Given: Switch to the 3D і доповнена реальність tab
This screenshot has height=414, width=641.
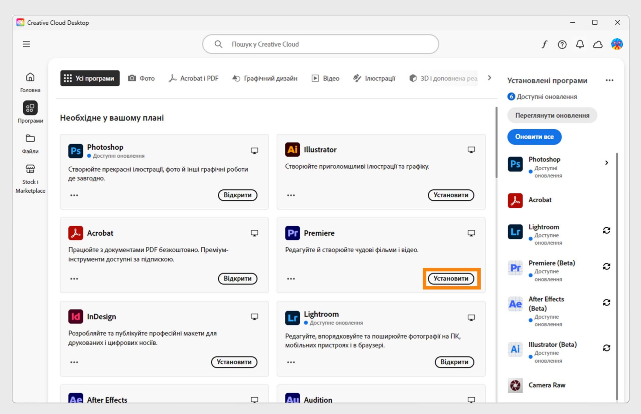Looking at the screenshot, I should coord(443,78).
